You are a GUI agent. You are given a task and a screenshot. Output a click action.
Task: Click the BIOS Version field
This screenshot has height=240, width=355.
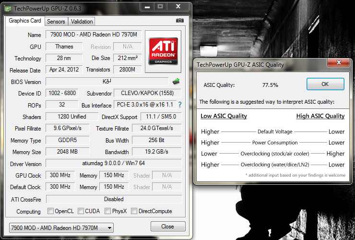click(x=107, y=81)
